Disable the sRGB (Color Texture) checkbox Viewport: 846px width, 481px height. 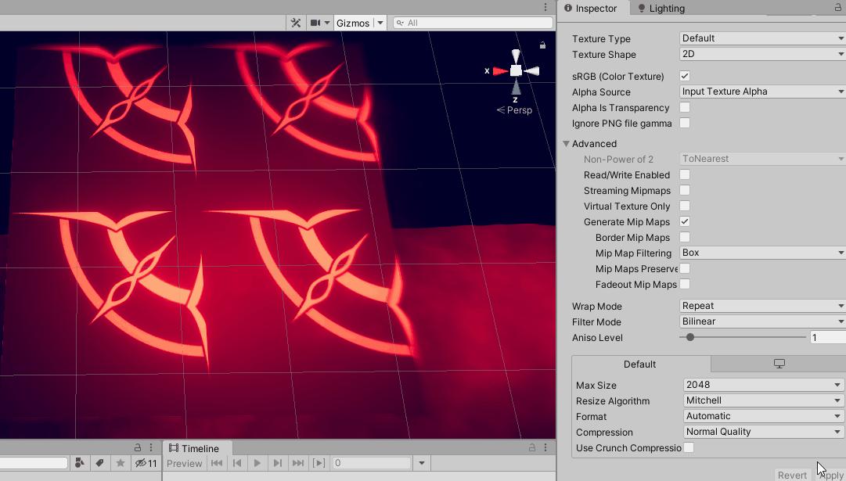683,75
